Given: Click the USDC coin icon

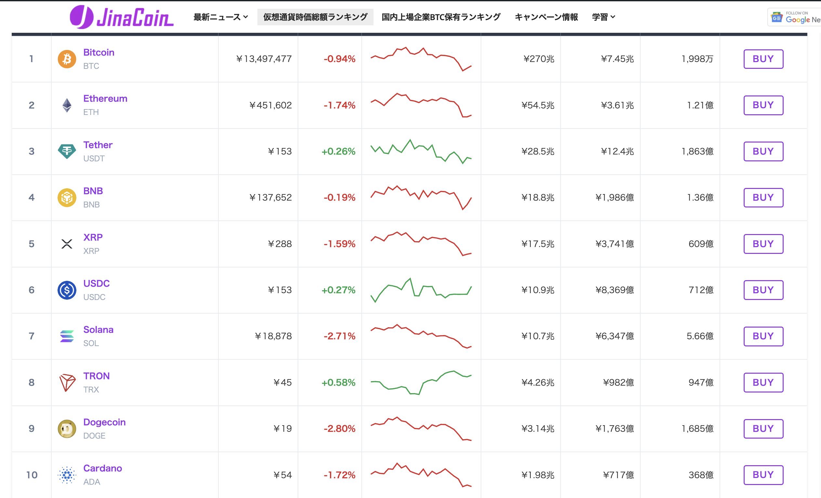Looking at the screenshot, I should (67, 290).
